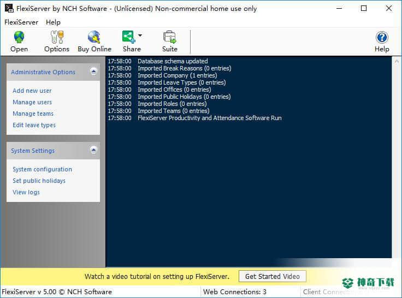This screenshot has width=402, height=298.
Task: Collapse the Administrative Options panel
Action: (x=93, y=71)
